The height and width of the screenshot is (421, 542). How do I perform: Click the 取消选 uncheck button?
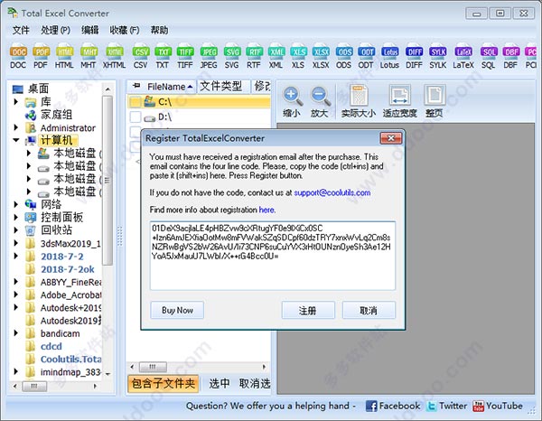tap(255, 383)
